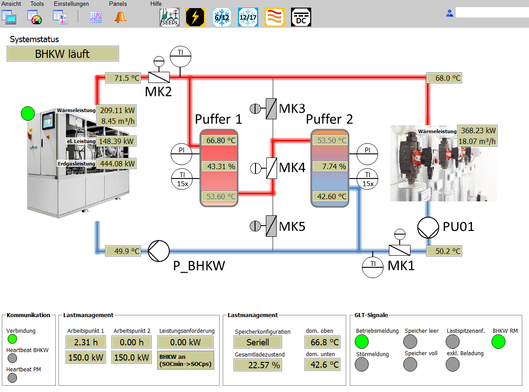
Task: Click the Puffer 1 tank fill graphic
Action: tap(219, 168)
